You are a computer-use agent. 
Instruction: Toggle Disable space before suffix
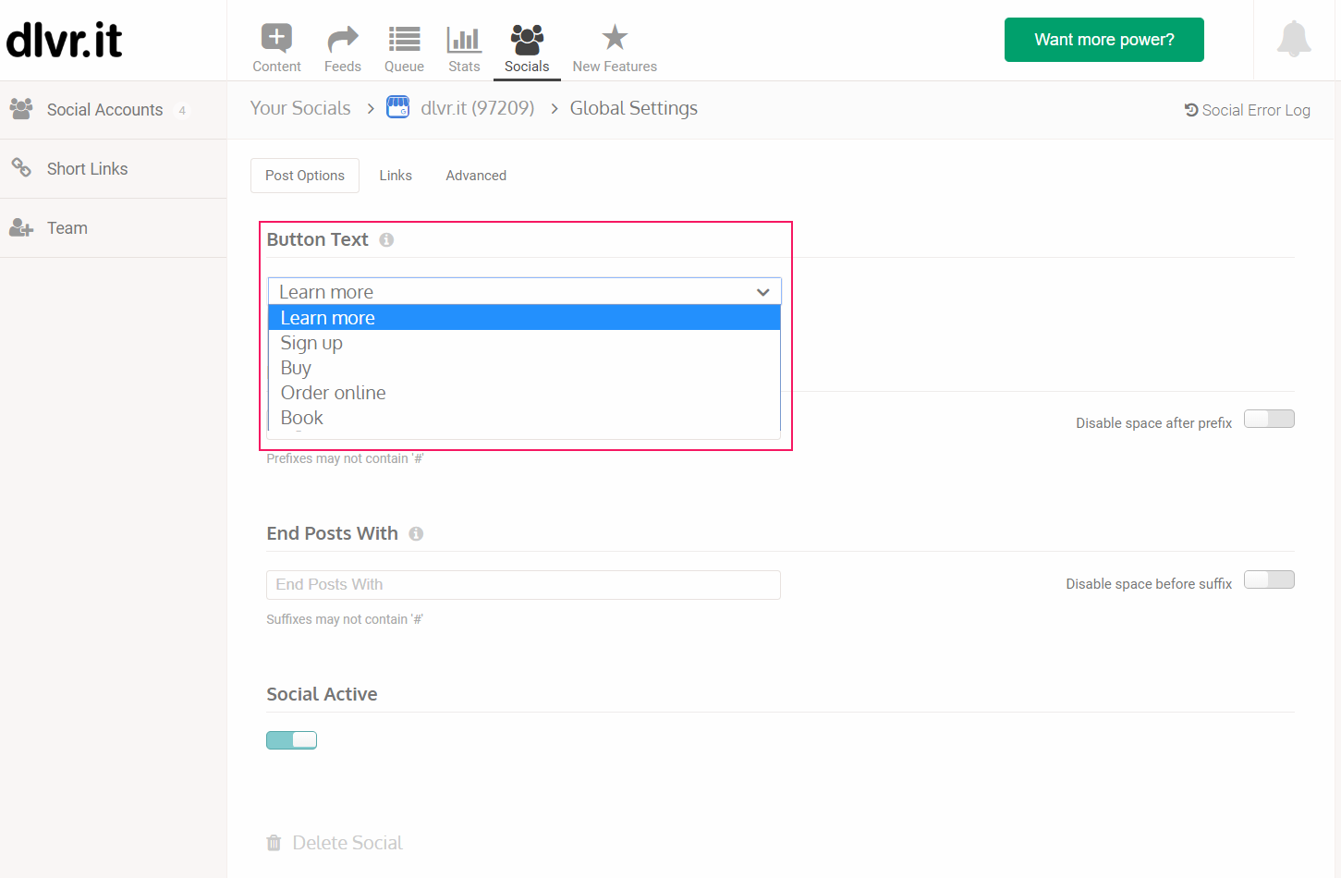click(x=1269, y=579)
